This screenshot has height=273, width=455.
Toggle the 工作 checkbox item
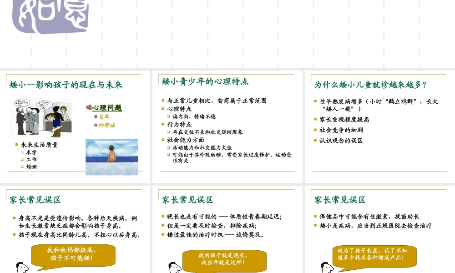[22, 160]
